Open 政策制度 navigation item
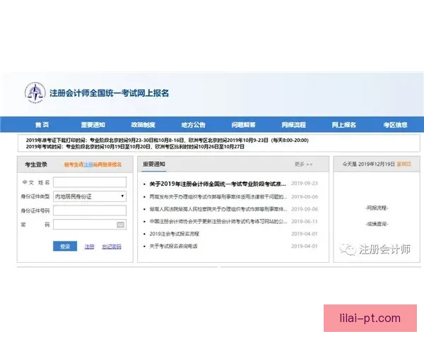The image size is (424, 339). pos(143,124)
